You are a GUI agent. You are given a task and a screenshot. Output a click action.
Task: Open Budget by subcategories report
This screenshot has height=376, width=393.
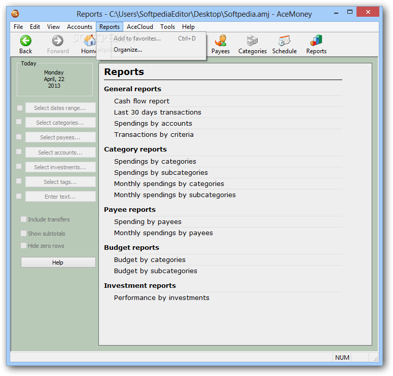coord(155,271)
